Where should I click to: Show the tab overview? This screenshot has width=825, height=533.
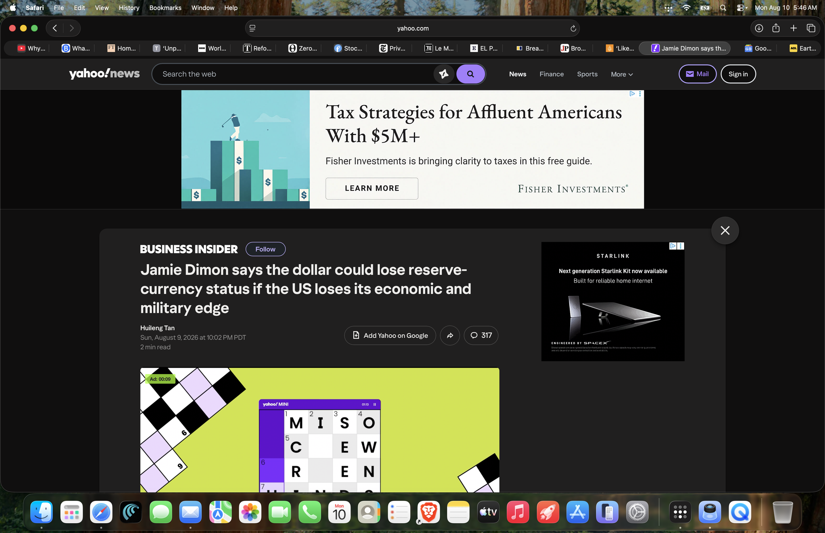(x=811, y=28)
